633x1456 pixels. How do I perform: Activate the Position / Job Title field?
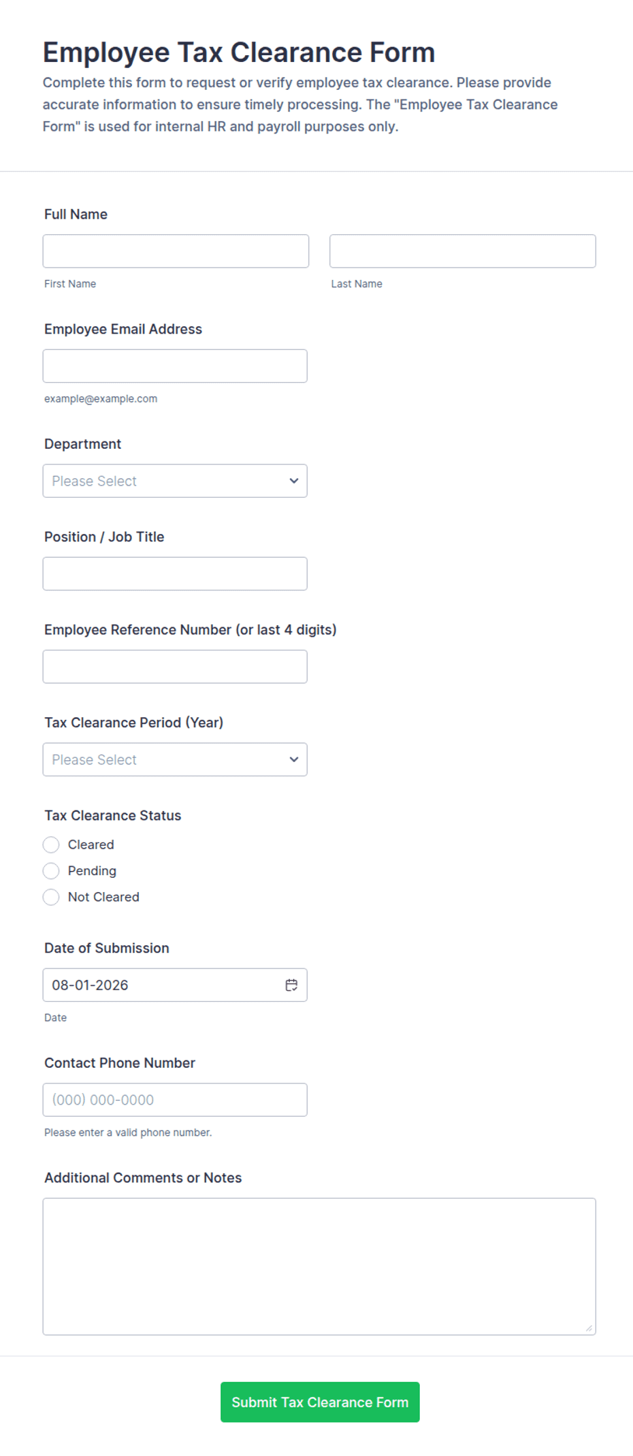pos(175,573)
